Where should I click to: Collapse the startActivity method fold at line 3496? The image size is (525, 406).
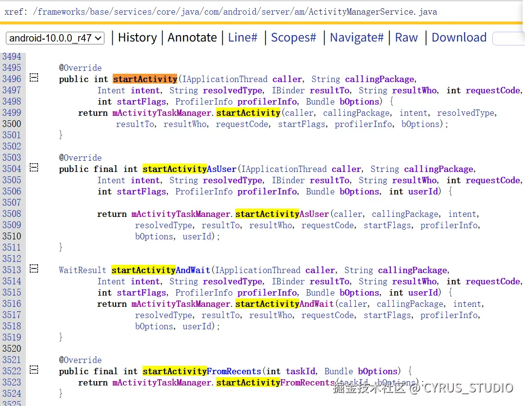pos(33,77)
